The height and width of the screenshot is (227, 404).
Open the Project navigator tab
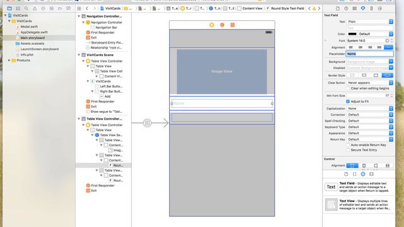9,8
